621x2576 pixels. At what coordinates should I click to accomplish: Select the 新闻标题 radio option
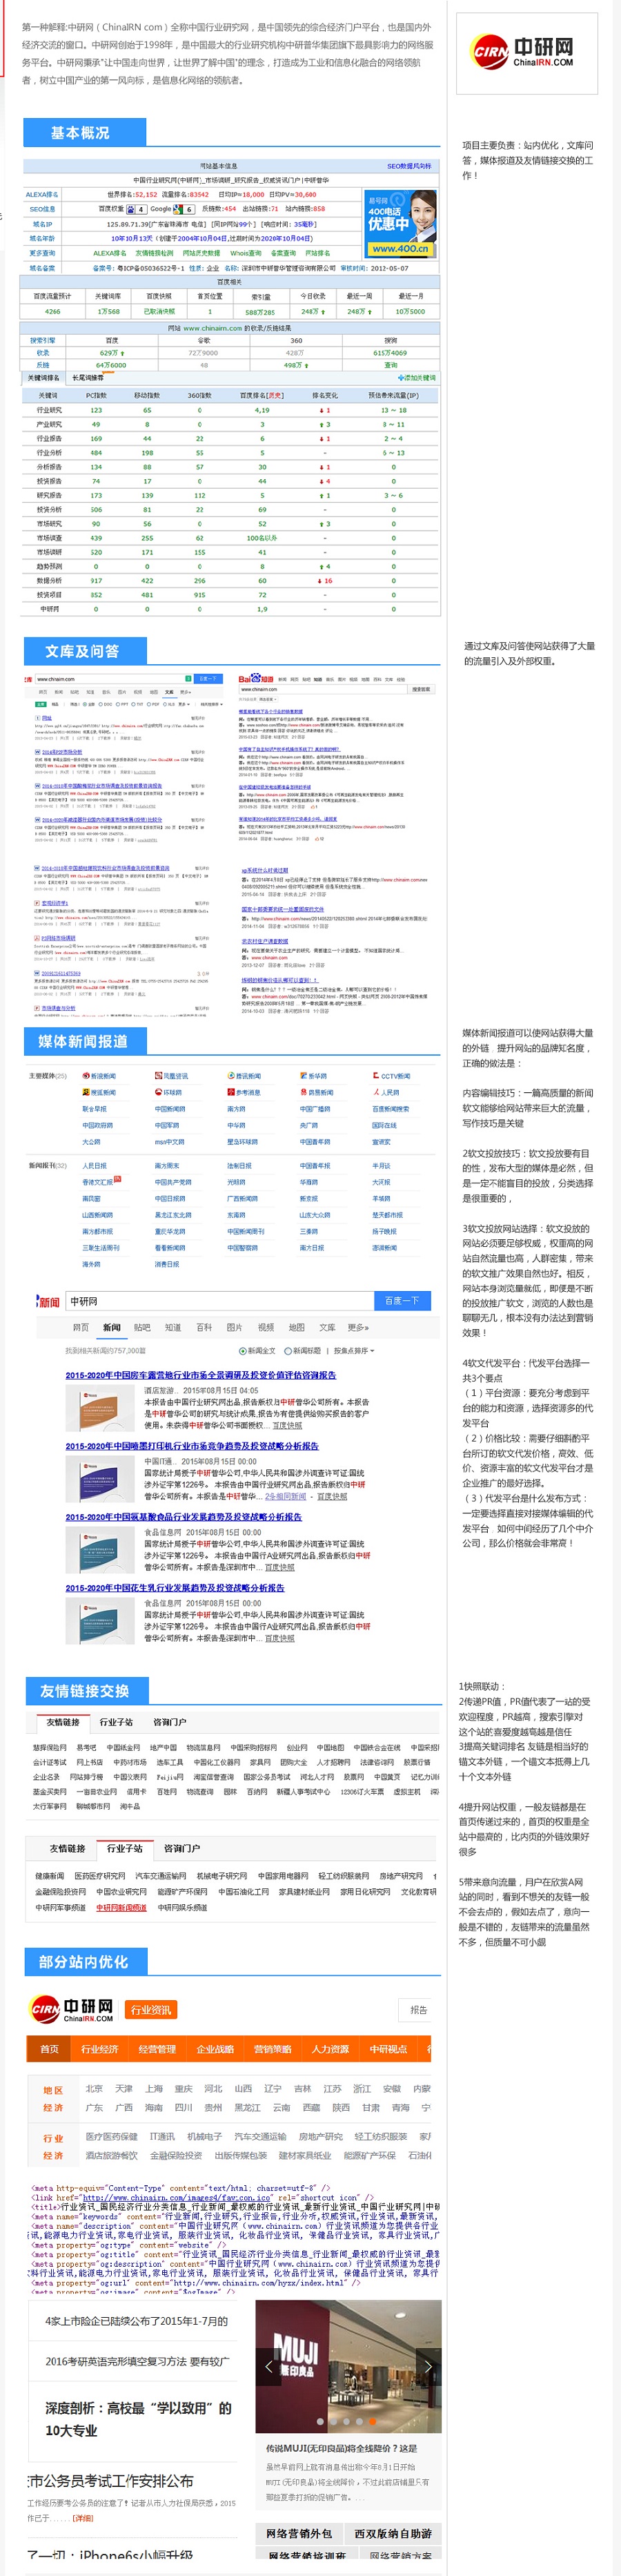(303, 1350)
